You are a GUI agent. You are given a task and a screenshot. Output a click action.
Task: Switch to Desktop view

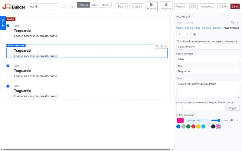83,5
